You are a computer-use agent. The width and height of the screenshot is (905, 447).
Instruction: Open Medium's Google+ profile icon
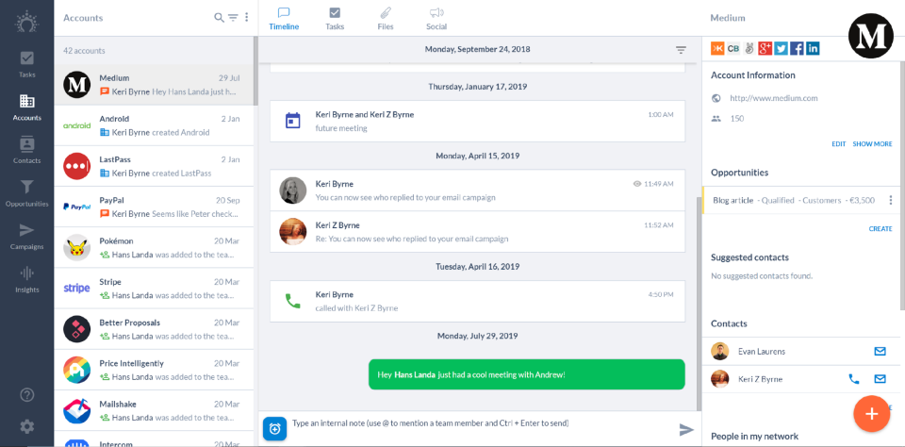click(765, 48)
